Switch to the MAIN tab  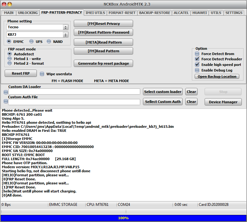click(x=9, y=13)
